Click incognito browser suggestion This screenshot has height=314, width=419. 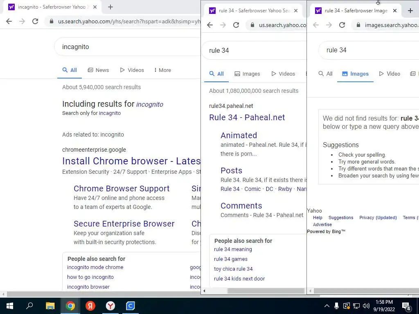click(x=88, y=287)
